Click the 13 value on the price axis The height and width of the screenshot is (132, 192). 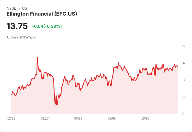click(x=183, y=80)
